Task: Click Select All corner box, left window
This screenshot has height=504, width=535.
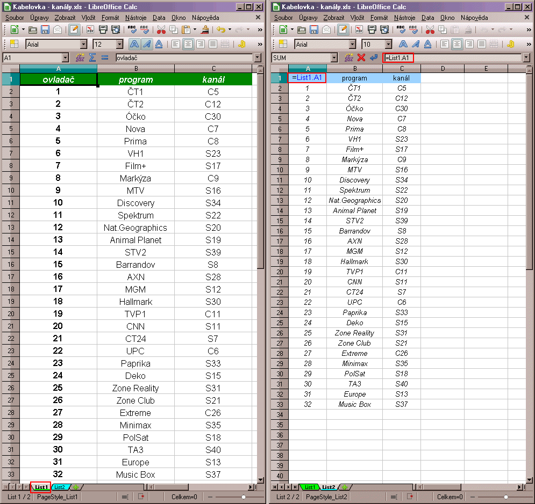Action: tap(11, 69)
